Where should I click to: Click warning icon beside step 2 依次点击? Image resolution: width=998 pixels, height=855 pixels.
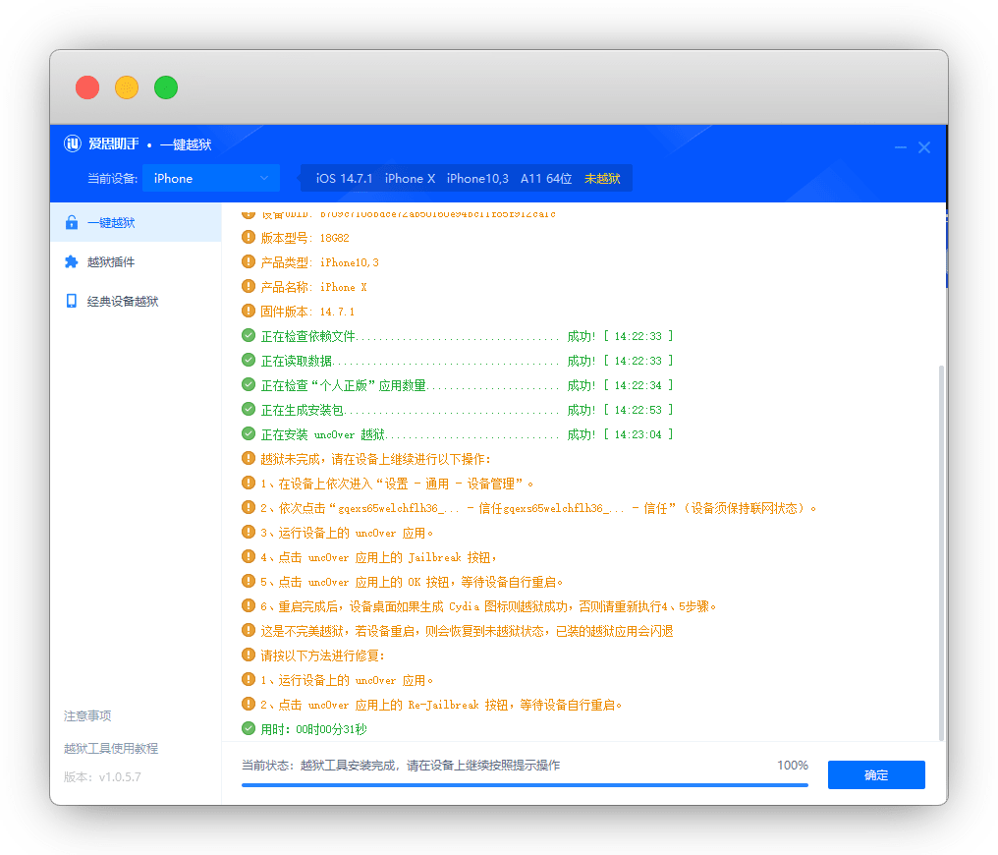(x=249, y=507)
